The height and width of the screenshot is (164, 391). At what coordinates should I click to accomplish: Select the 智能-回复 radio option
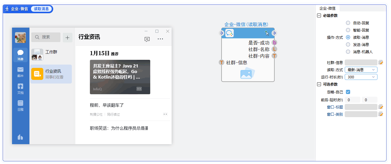[348, 30]
